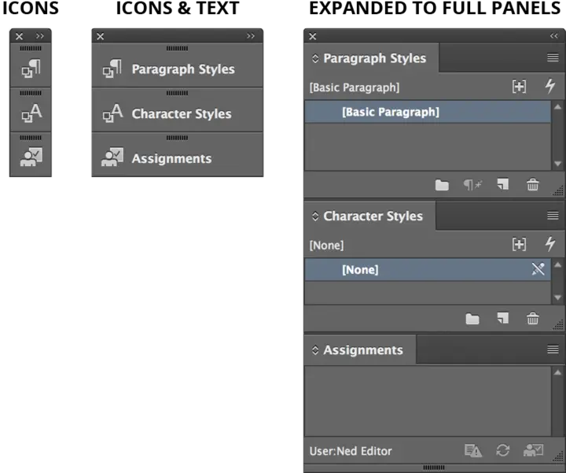The image size is (566, 473).
Task: Click current style label [Basic Paragraph] above the list
Action: click(354, 87)
